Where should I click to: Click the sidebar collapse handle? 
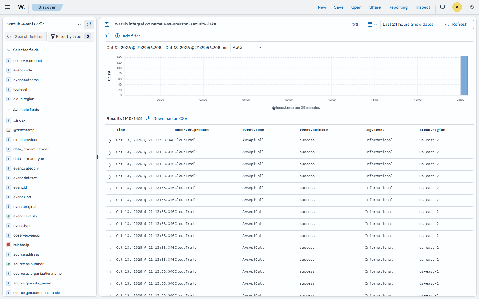(x=98, y=157)
